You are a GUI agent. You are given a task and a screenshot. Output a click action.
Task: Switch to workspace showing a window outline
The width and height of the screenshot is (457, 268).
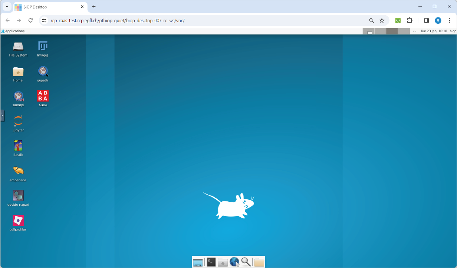(x=368, y=31)
